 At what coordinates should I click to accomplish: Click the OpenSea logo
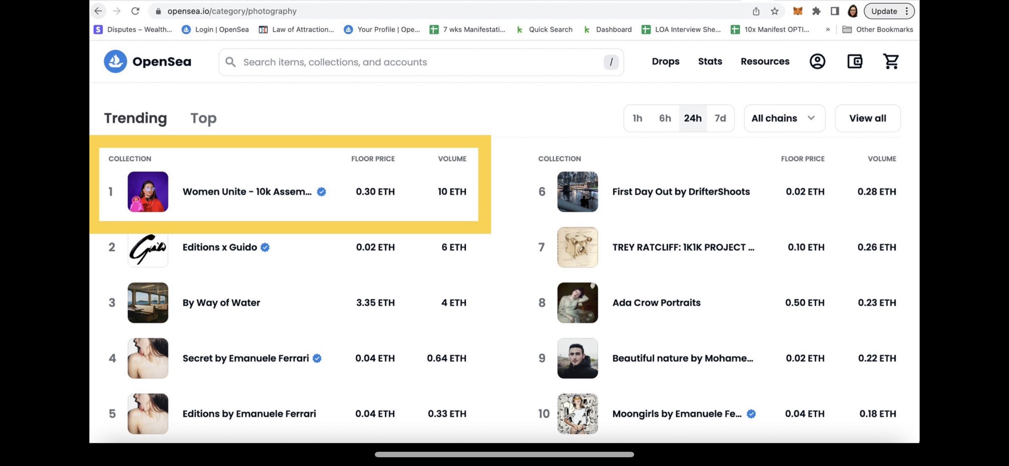147,62
